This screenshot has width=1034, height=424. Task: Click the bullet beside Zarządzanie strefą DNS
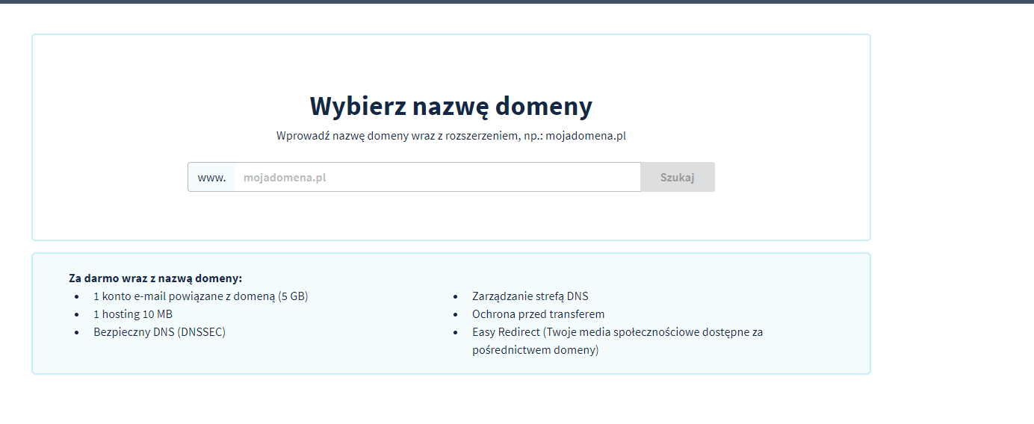click(456, 296)
